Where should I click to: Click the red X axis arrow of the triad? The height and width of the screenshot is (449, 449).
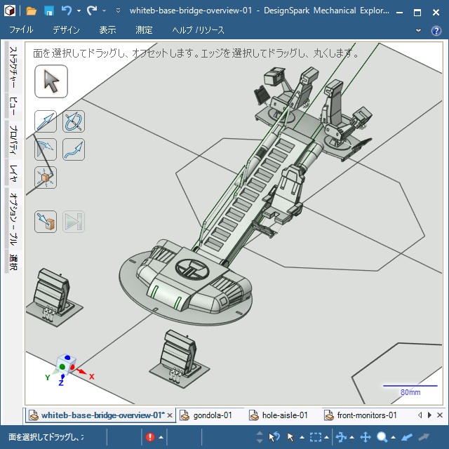(x=81, y=371)
